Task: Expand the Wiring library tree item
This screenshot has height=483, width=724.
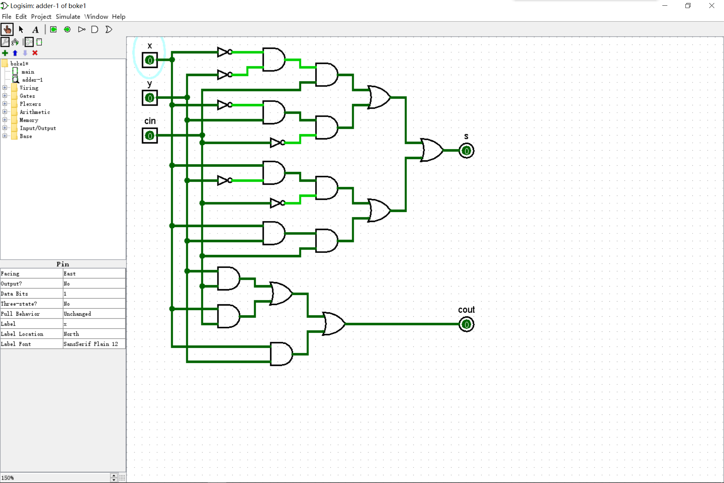Action: click(x=5, y=88)
